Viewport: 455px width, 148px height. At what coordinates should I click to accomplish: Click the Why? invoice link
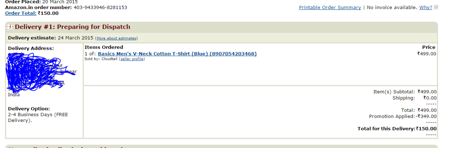pyautogui.click(x=426, y=8)
